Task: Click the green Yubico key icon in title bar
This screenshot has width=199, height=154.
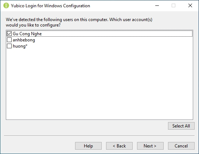Action: [6, 5]
